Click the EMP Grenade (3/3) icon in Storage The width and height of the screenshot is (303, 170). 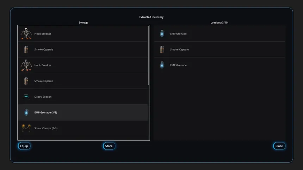click(26, 112)
